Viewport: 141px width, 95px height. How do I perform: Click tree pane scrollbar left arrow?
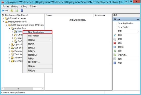[3, 89]
